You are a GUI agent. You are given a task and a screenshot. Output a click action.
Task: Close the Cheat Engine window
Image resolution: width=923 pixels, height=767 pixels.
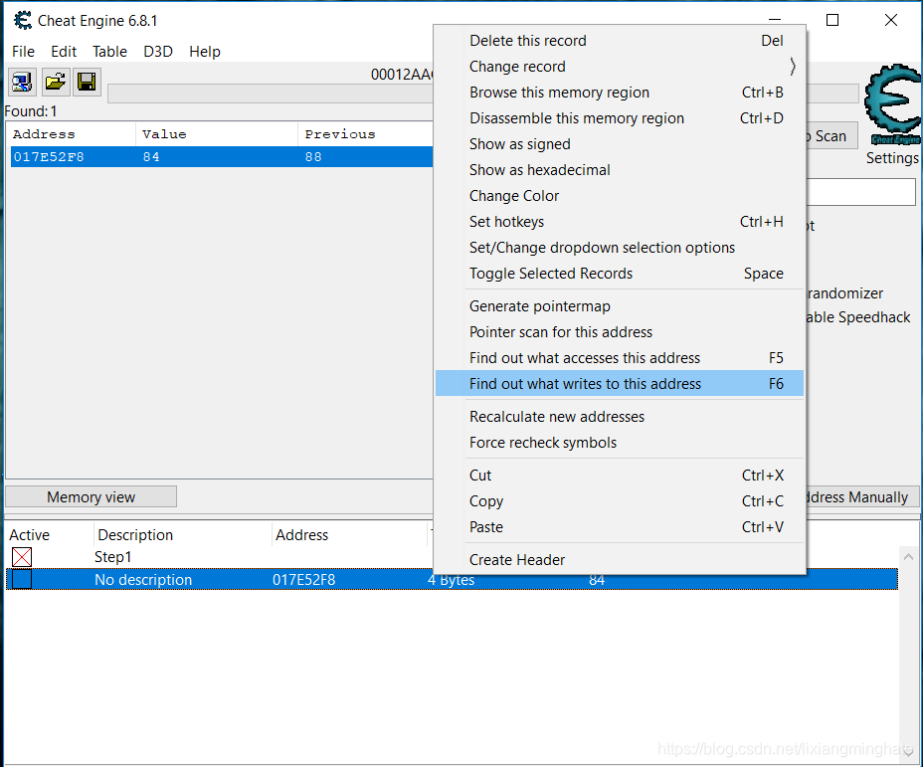click(x=891, y=21)
